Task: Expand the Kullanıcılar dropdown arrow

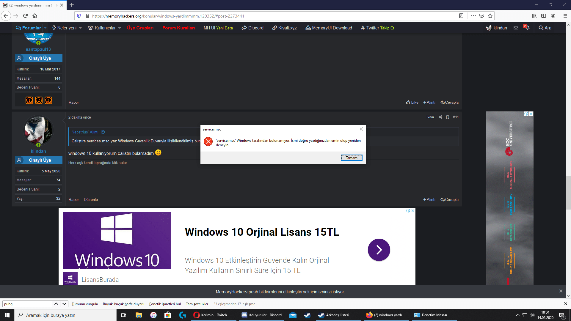Action: coord(120,28)
